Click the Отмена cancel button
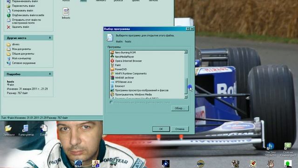This screenshot has height=168, width=298. coord(180,129)
